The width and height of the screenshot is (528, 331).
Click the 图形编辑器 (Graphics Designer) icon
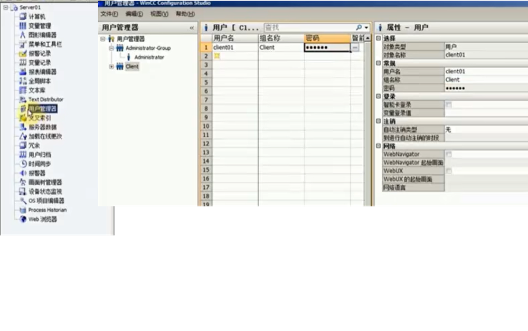[x=23, y=35]
